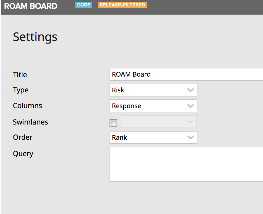The image size is (263, 214).
Task: Click the Columns label text
Action: pos(28,106)
